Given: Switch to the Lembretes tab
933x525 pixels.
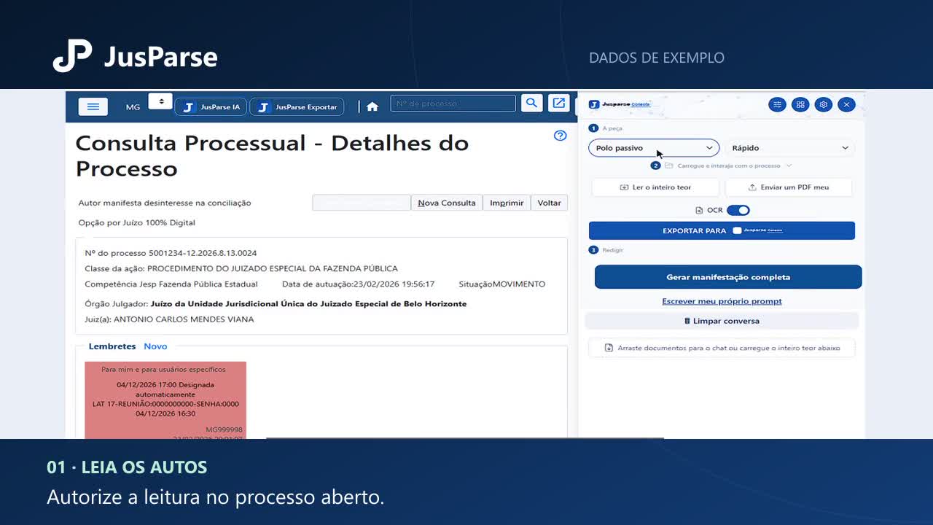Looking at the screenshot, I should pyautogui.click(x=112, y=346).
